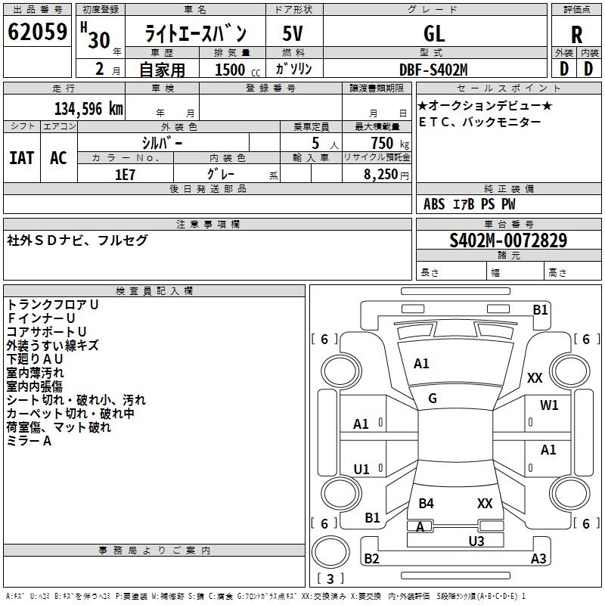The width and height of the screenshot is (605, 605).
Task: Click the ETC、バックモニター sales point line
Action: [479, 123]
